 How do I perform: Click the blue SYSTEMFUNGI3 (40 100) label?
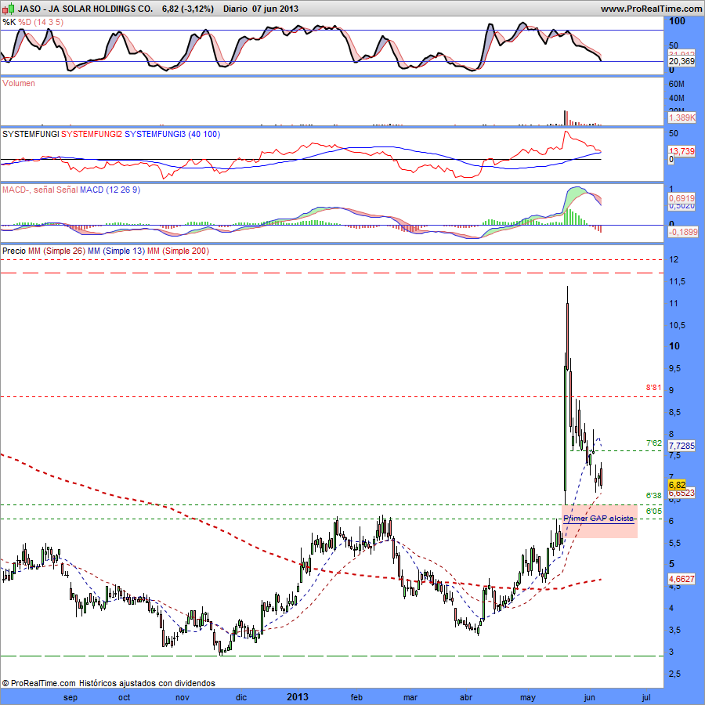pyautogui.click(x=172, y=134)
